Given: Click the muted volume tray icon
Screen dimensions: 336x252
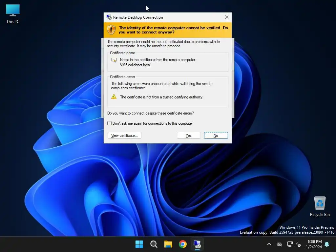Looking at the screenshot, I should coord(298,244).
